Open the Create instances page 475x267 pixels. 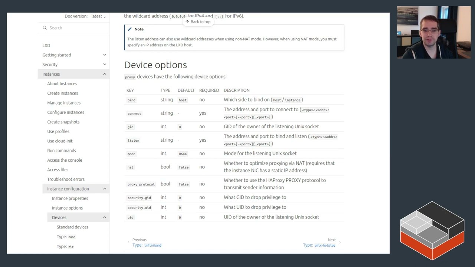(62, 93)
